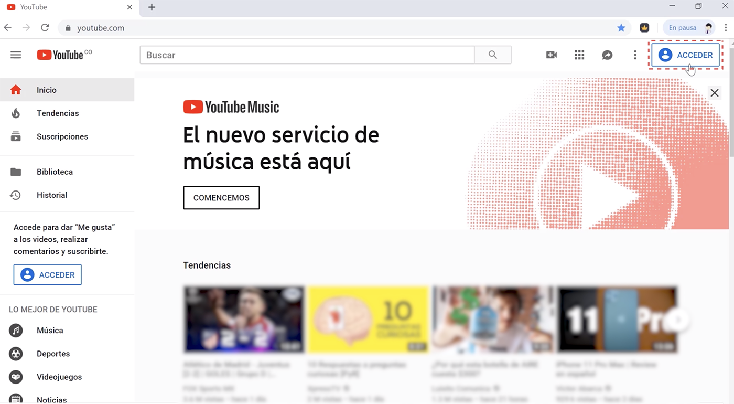Open Biblioteca in the sidebar
The image size is (734, 404).
(67, 172)
